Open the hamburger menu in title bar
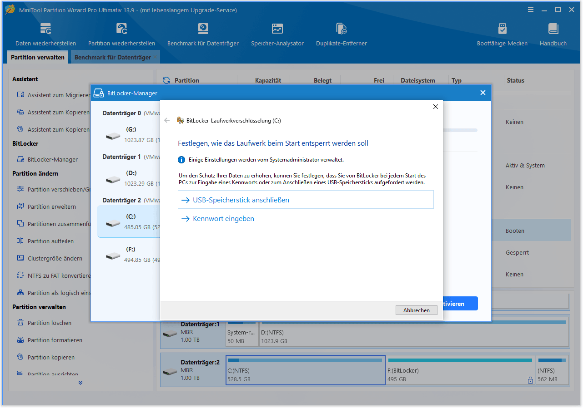 pyautogui.click(x=531, y=10)
